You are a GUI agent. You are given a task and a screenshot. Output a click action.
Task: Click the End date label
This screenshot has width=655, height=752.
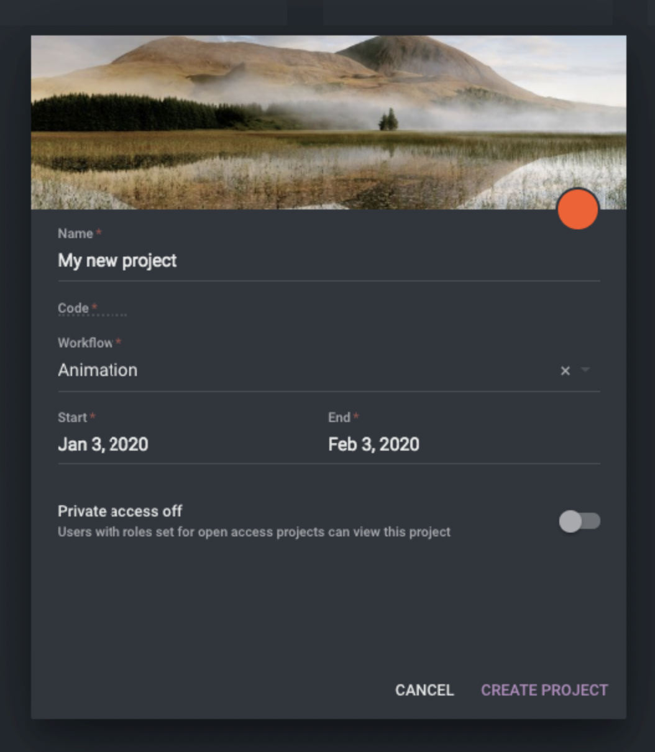(x=340, y=418)
